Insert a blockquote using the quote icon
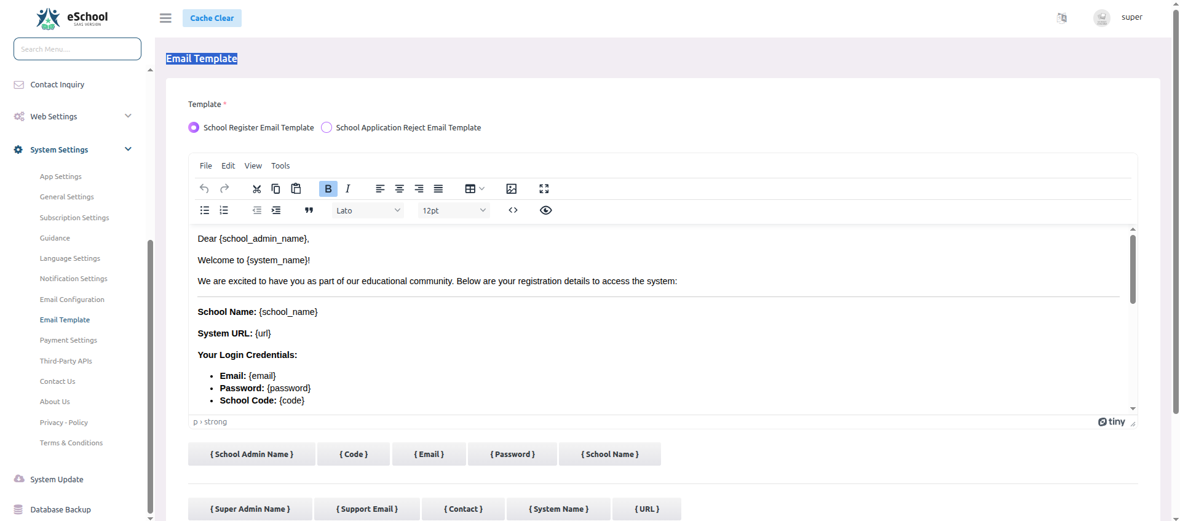Screen dimensions: 1180x521 [x=309, y=210]
